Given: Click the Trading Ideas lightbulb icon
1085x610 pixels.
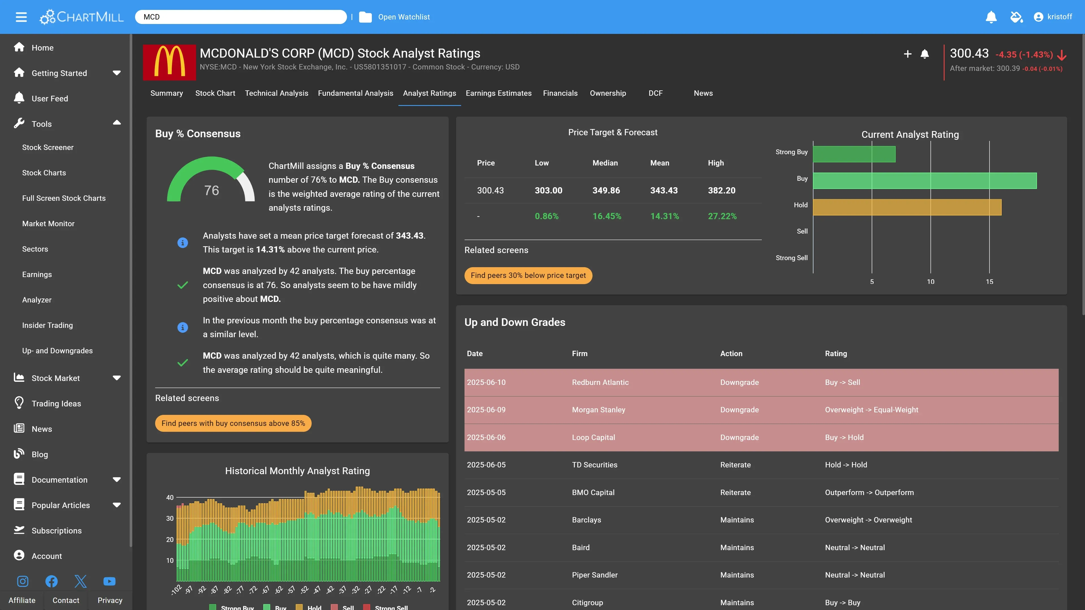Looking at the screenshot, I should pyautogui.click(x=19, y=403).
